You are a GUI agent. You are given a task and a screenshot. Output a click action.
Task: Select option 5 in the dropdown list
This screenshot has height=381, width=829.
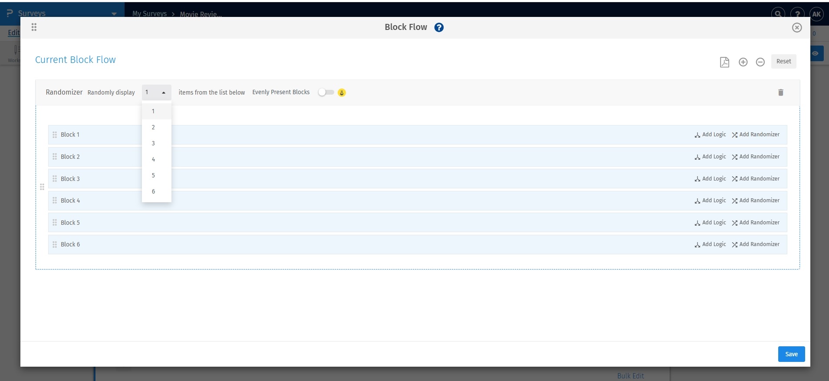[157, 175]
